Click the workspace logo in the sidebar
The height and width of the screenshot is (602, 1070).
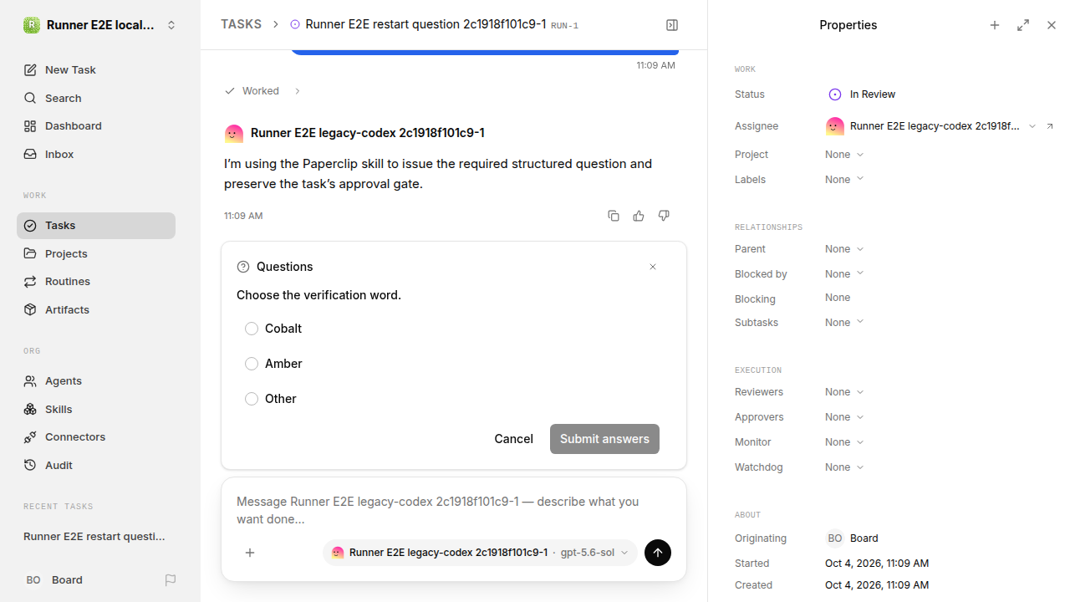(x=32, y=25)
